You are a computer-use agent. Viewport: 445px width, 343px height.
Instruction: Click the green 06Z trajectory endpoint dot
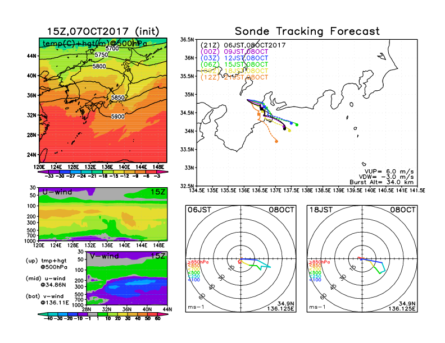click(x=297, y=124)
